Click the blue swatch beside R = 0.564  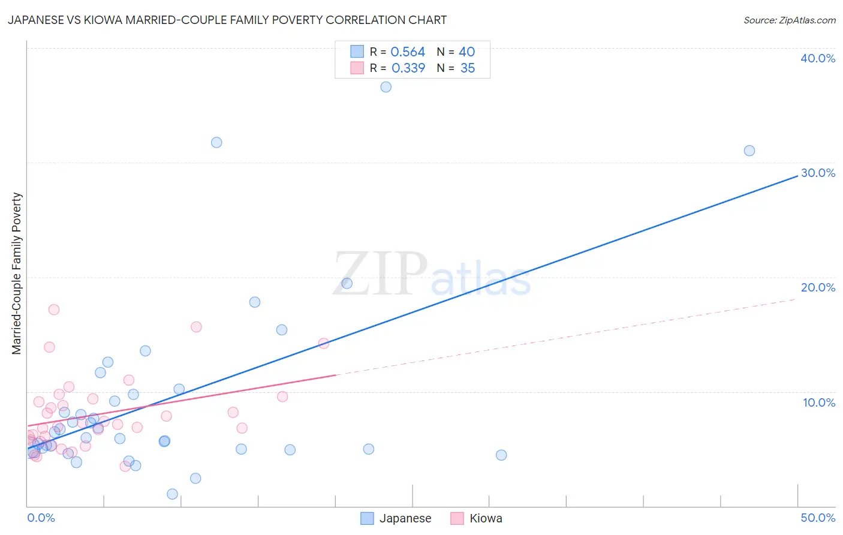[x=357, y=52]
